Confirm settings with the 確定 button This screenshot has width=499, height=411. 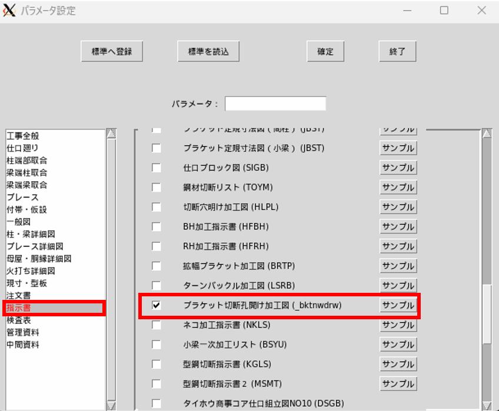(325, 51)
